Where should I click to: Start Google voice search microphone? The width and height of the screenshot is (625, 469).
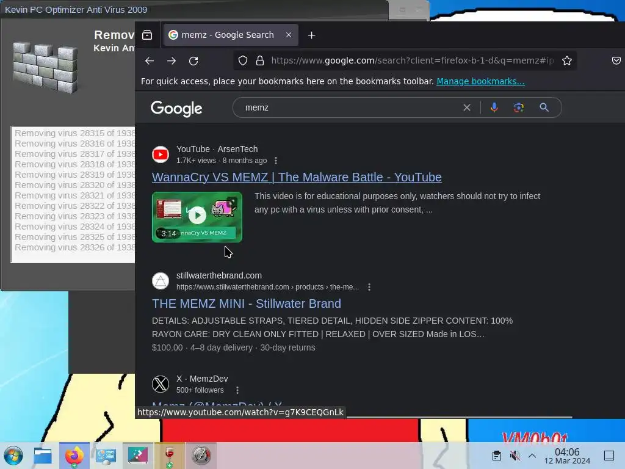coord(494,107)
